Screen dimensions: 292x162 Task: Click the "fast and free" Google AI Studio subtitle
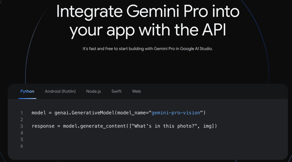[148, 49]
